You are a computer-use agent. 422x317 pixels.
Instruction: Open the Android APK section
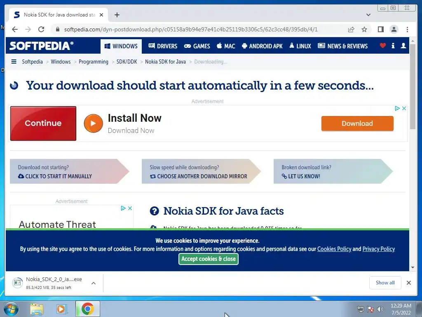click(x=262, y=46)
